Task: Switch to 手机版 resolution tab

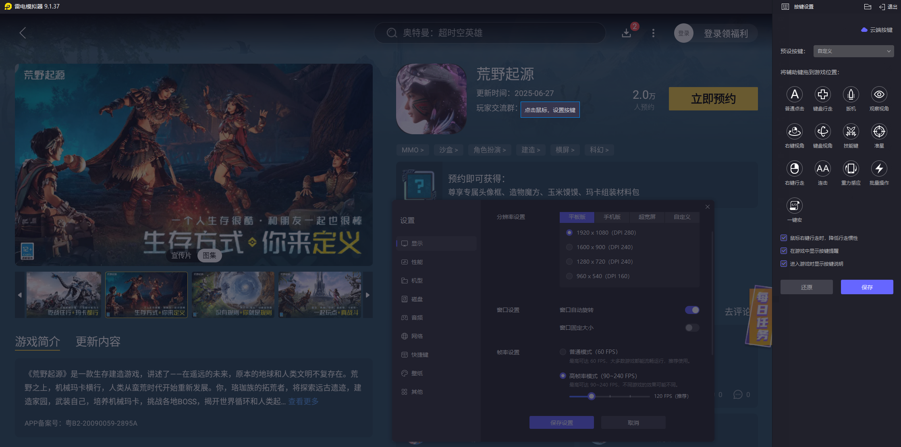Action: 612,217
